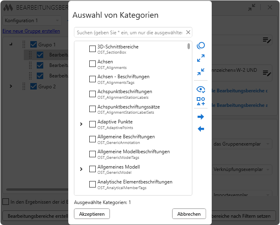Viewport: 280px width, 225px height.
Task: Click the collapse all arrows icon
Action: click(x=201, y=72)
